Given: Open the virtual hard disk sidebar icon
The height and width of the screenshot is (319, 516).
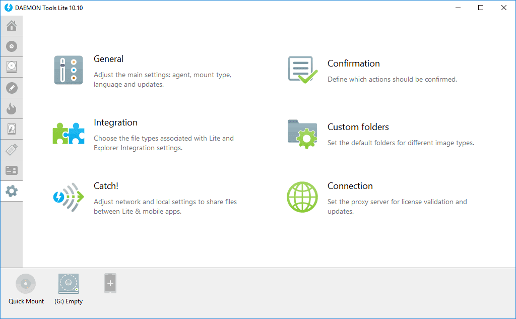Looking at the screenshot, I should pyautogui.click(x=12, y=129).
